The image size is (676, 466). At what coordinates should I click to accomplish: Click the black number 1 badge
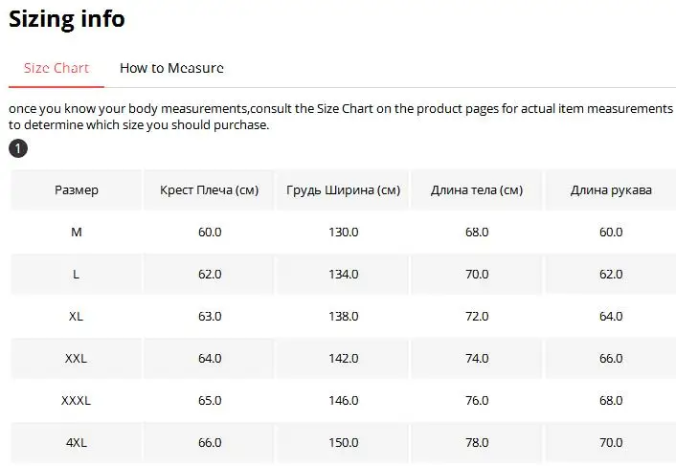coord(18,148)
